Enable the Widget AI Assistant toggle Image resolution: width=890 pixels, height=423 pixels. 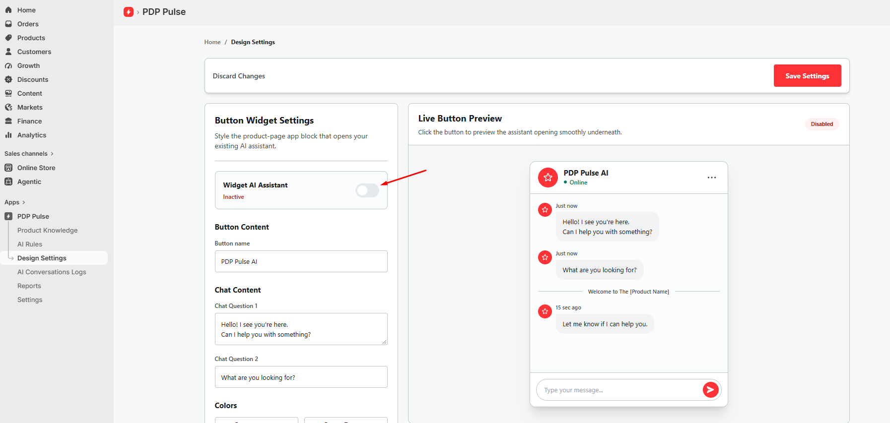[367, 190]
